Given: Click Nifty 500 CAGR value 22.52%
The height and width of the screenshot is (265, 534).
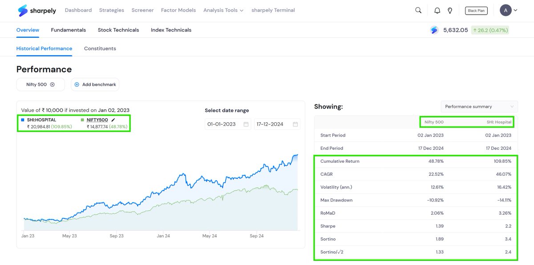Looking at the screenshot, I should coord(436,174).
